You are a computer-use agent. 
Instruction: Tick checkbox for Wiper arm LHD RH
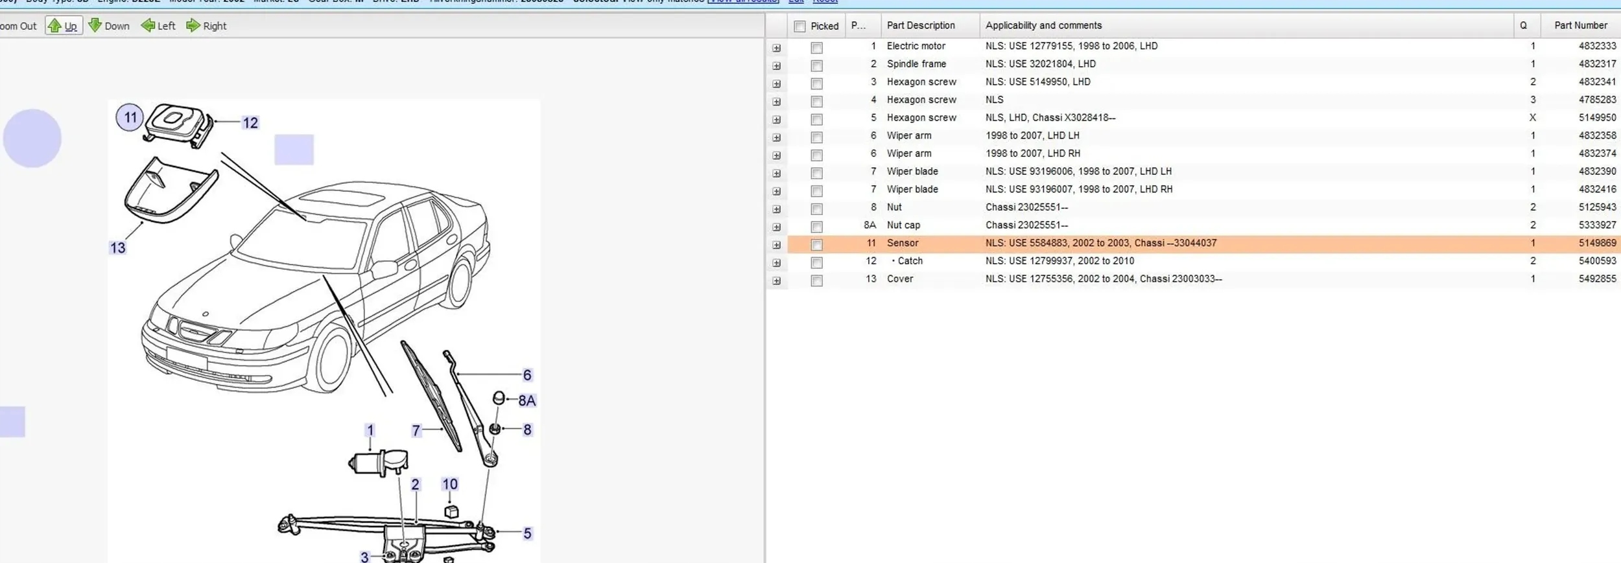click(816, 155)
